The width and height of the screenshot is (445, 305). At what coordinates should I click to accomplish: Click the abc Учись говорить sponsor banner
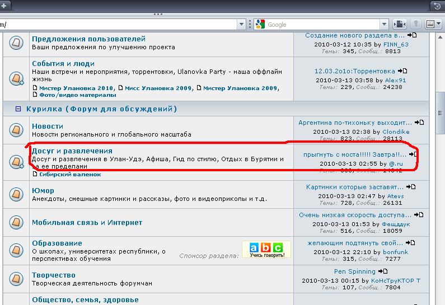[266, 250]
